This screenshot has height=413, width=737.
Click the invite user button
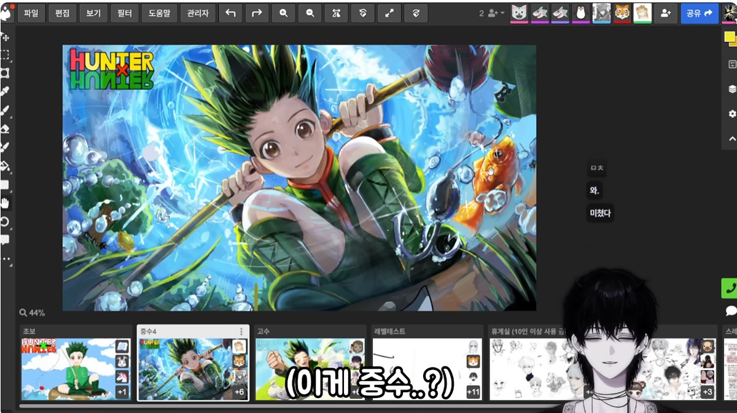coord(666,13)
